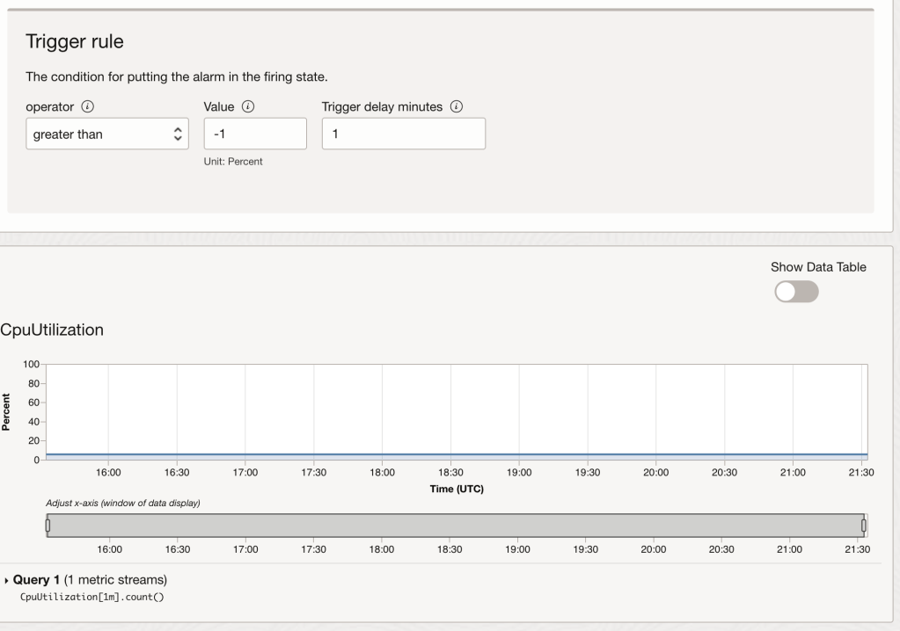Click the 21:00 label under the slider

pyautogui.click(x=789, y=549)
